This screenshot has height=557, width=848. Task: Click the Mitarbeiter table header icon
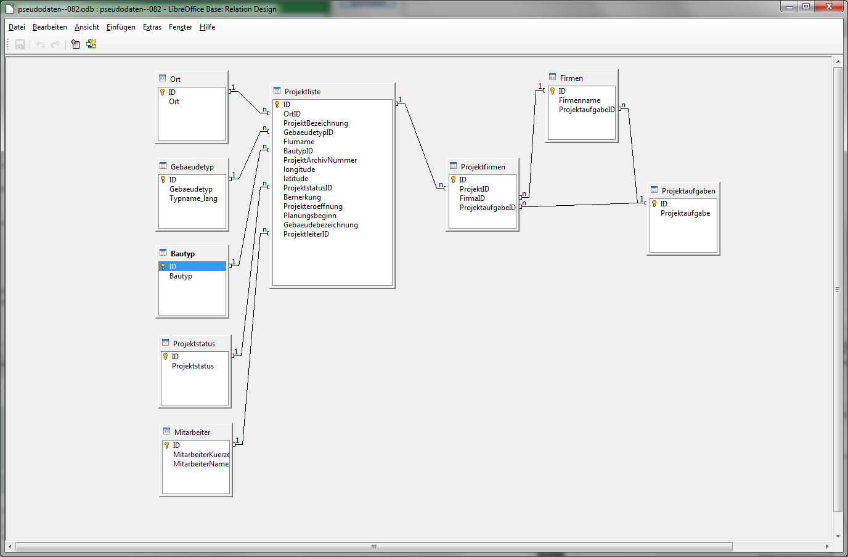(167, 431)
